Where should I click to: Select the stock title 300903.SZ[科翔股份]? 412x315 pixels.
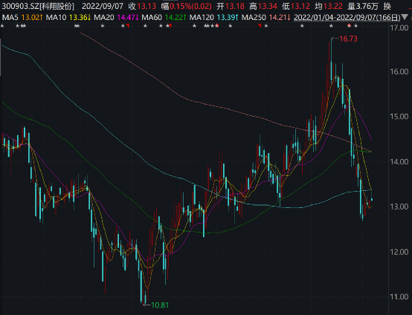(38, 6)
